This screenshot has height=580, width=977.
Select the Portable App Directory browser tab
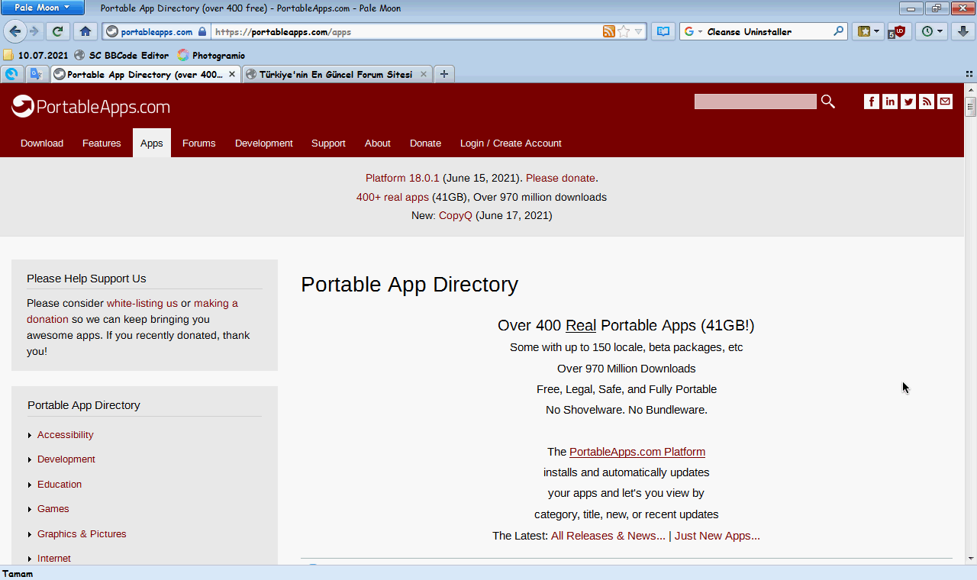(x=145, y=74)
